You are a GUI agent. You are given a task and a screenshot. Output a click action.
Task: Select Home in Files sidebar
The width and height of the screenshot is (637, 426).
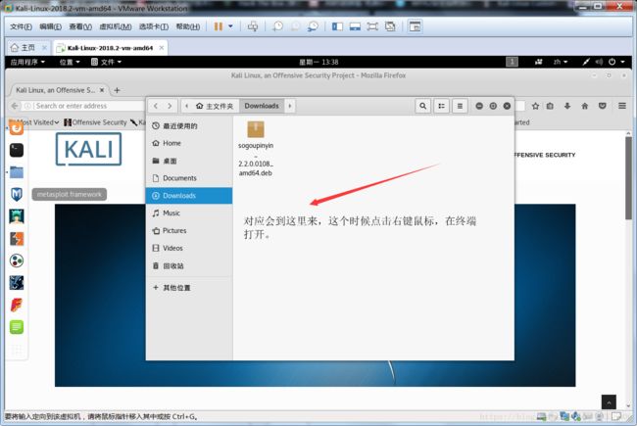coord(189,143)
